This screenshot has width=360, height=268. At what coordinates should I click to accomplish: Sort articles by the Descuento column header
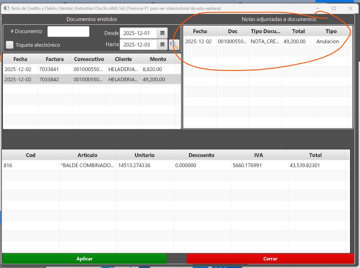point(201,155)
